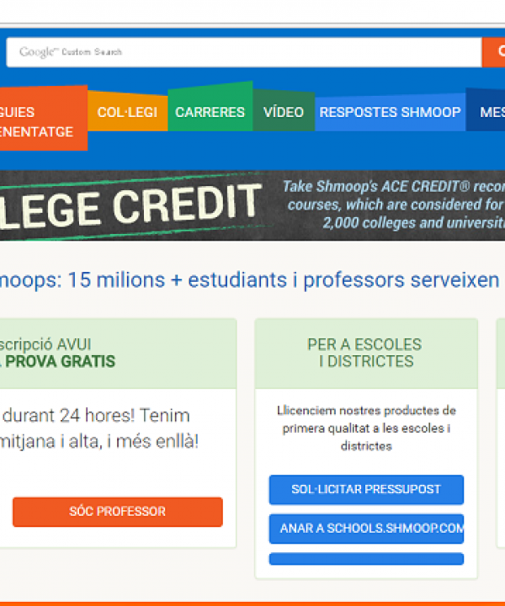Click the Llicenciem nostres productes description text
The height and width of the screenshot is (606, 505).
(x=366, y=428)
